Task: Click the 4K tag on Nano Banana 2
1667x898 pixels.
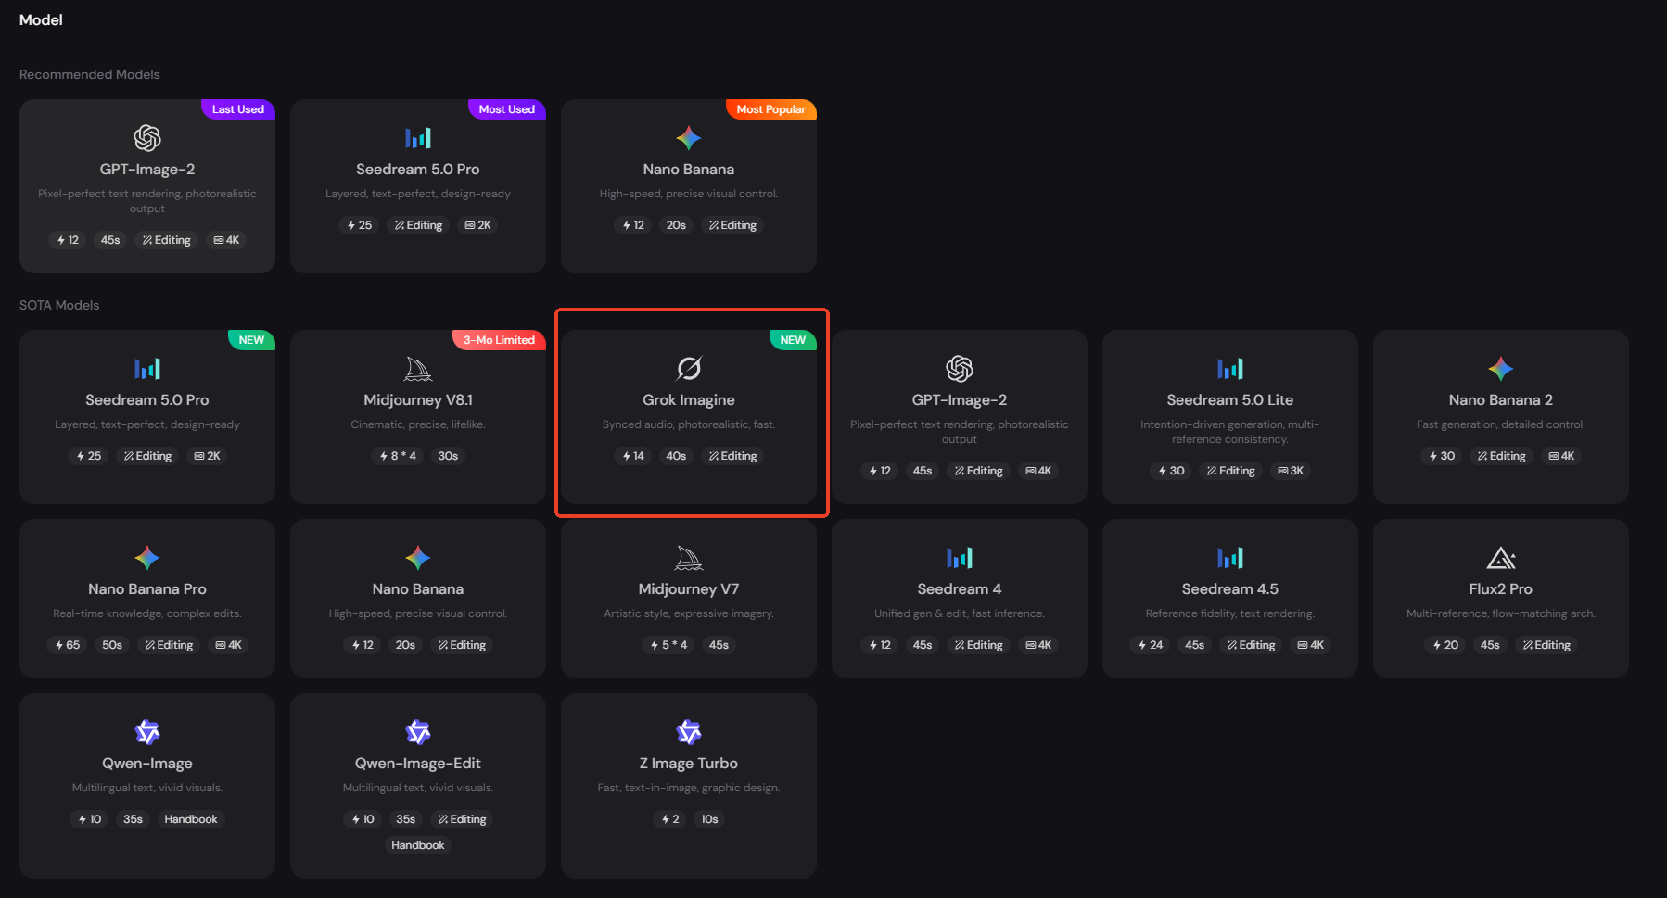Action: 1561,456
